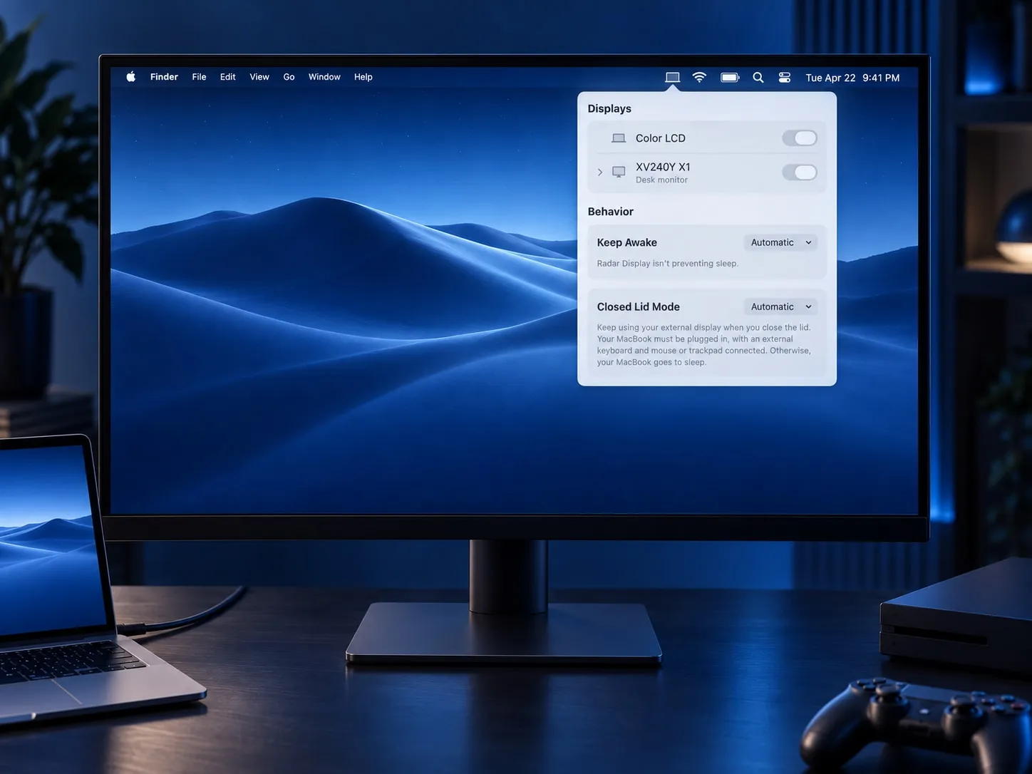Click the Closed Lid Mode label
1032x774 pixels.
tap(639, 306)
